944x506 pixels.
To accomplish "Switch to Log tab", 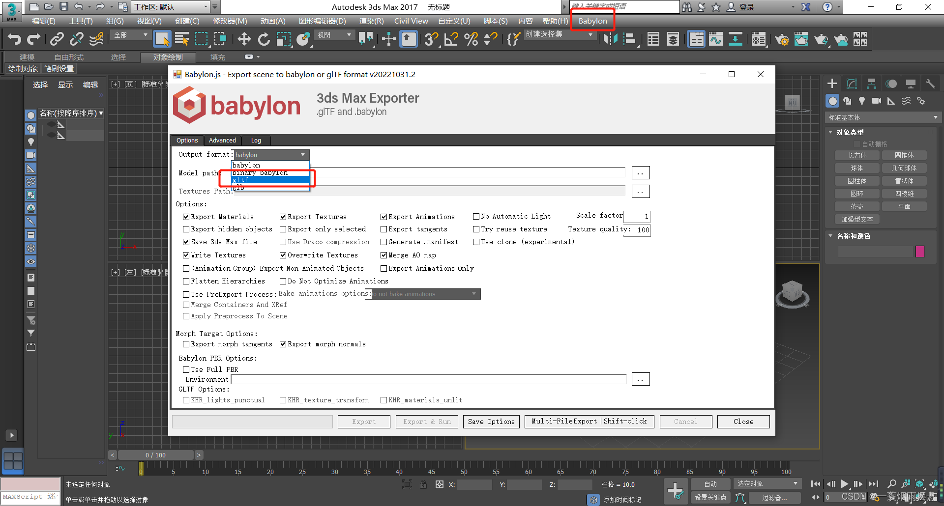I will click(x=256, y=141).
